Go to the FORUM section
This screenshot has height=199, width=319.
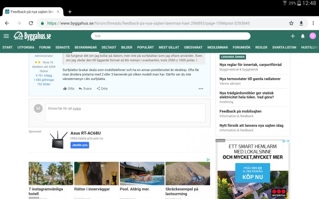coord(45,47)
